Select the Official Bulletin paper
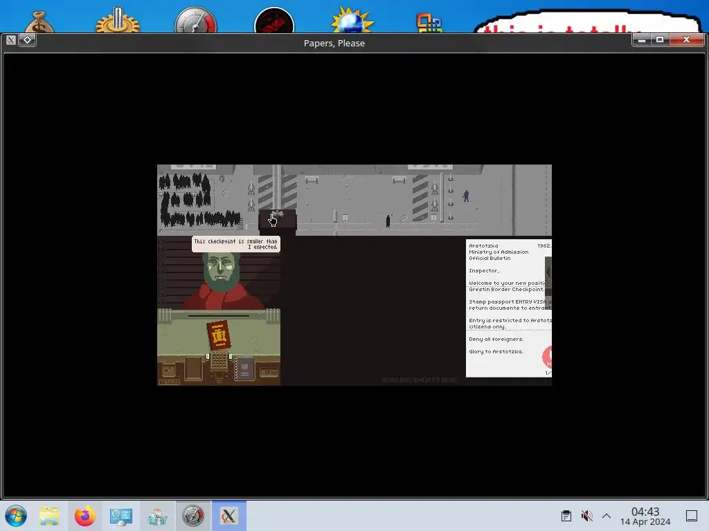Image resolution: width=709 pixels, height=531 pixels. coord(509,308)
